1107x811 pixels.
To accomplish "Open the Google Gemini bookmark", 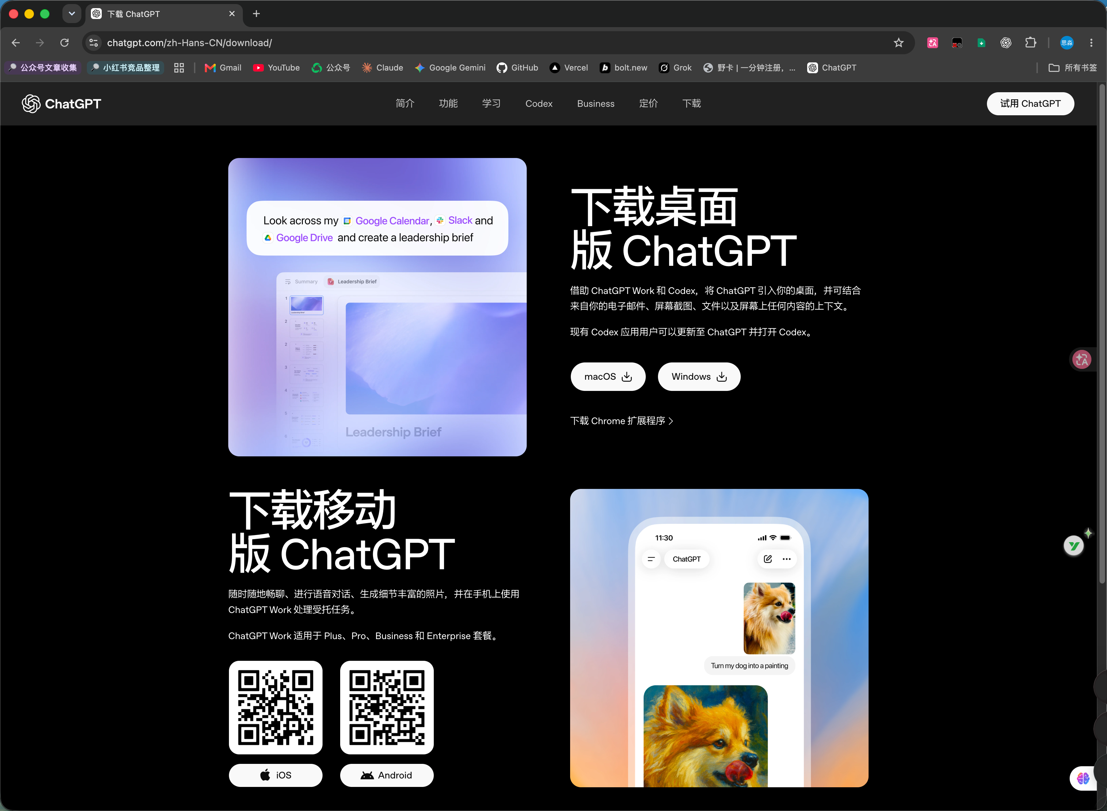I will coord(450,68).
